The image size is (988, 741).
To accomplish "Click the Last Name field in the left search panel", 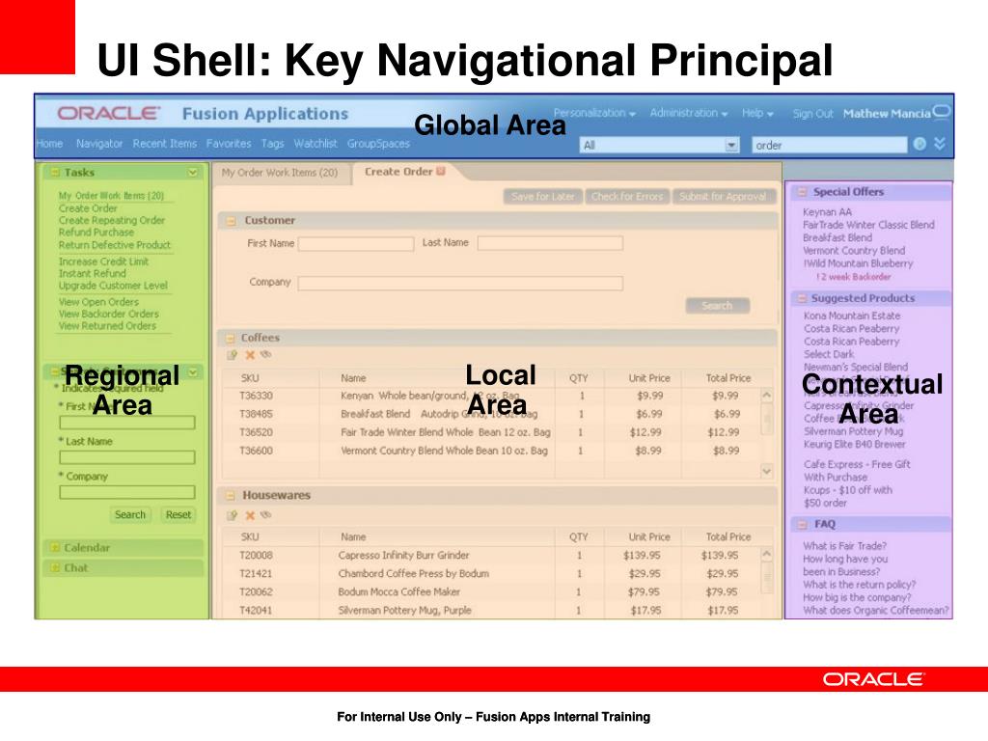I will click(x=127, y=457).
